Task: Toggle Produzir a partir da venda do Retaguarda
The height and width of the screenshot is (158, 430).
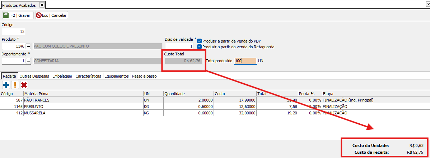Action: 200,47
